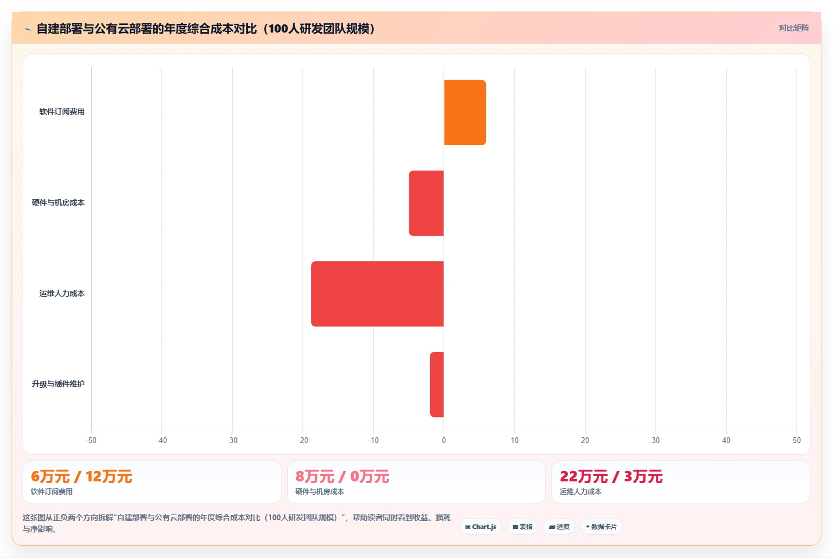Click the x-axis tick label 0
This screenshot has width=833, height=558.
[444, 440]
